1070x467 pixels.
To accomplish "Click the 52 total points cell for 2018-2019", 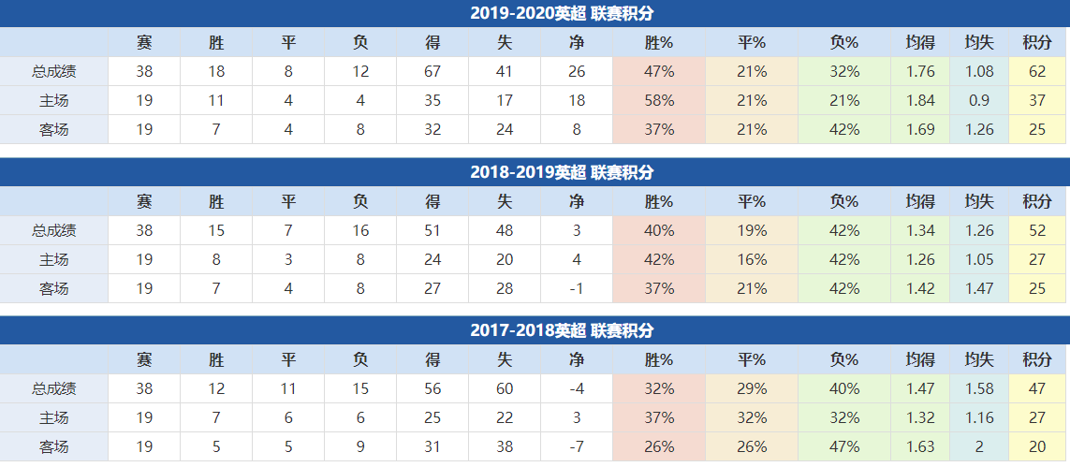I will point(1036,230).
